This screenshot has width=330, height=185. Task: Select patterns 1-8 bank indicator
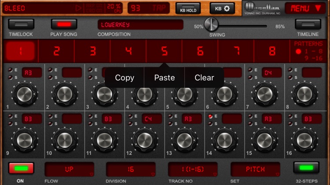pyautogui.click(x=309, y=51)
